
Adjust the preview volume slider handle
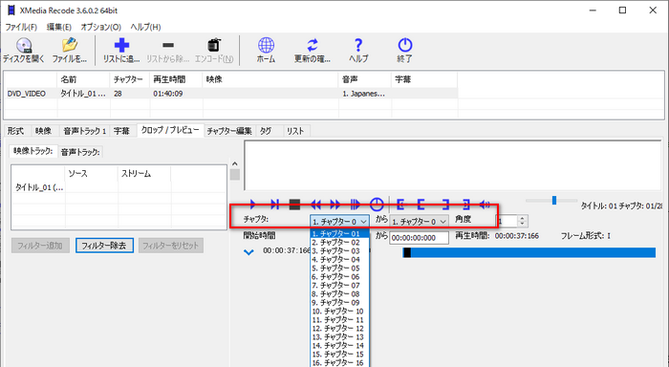(553, 200)
